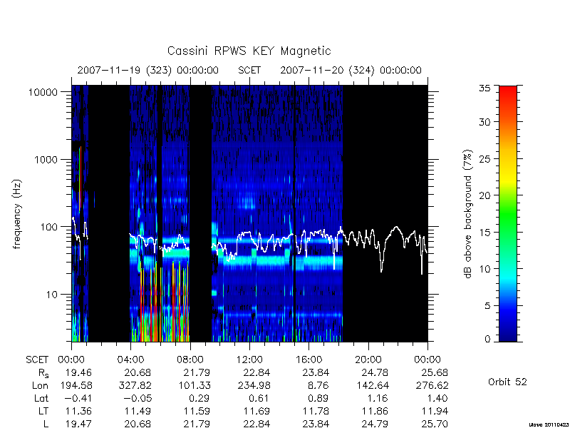Select the LT value 11.59
570x428 pixels.
pos(197,411)
